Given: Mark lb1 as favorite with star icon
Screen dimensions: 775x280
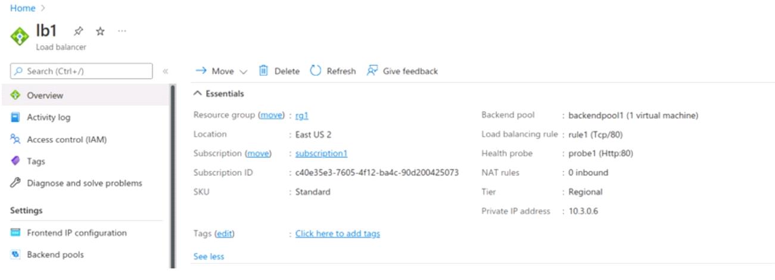Looking at the screenshot, I should pos(100,32).
